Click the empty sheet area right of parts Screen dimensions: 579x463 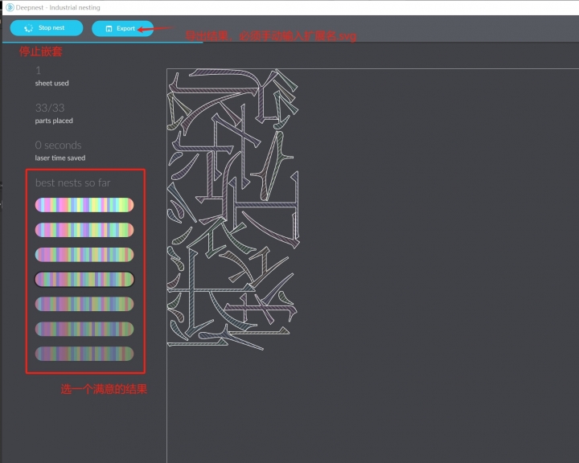click(434, 241)
